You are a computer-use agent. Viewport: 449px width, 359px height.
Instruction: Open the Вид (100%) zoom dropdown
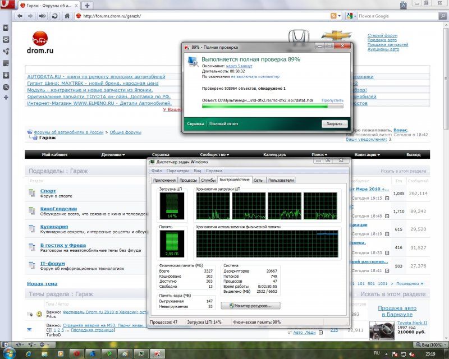pyautogui.click(x=430, y=344)
